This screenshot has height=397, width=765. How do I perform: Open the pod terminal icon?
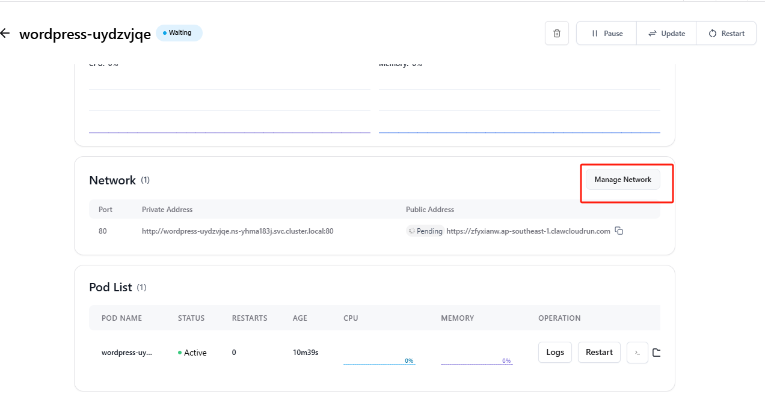pos(637,353)
